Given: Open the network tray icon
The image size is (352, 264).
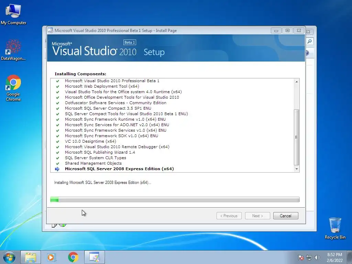Looking at the screenshot, I should click(x=309, y=257).
